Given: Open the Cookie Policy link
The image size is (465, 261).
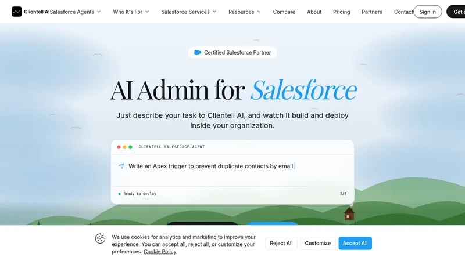Looking at the screenshot, I should tap(160, 252).
